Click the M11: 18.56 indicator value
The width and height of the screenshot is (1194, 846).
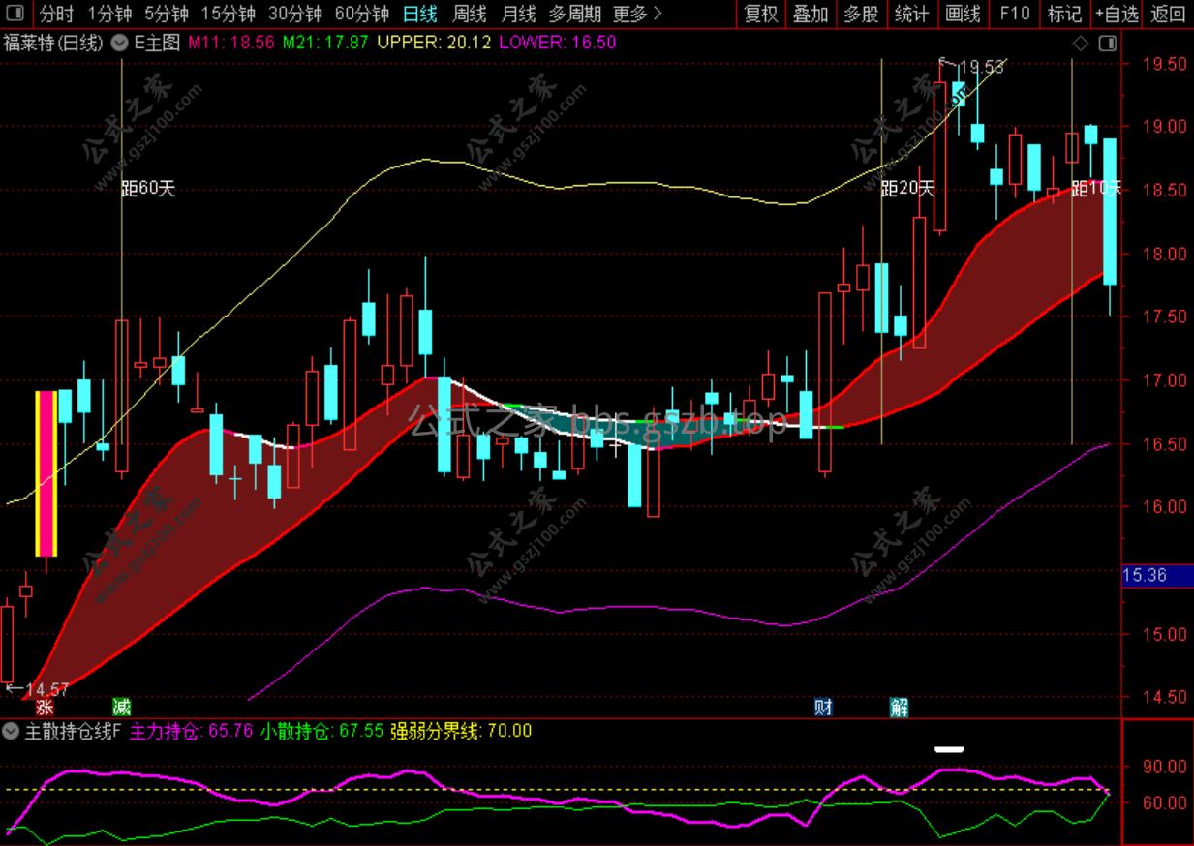coord(232,43)
